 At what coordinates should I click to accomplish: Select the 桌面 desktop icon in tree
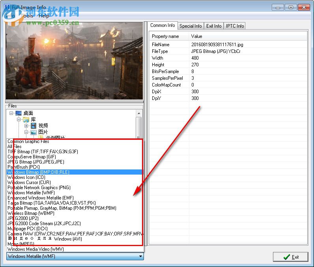(x=19, y=113)
